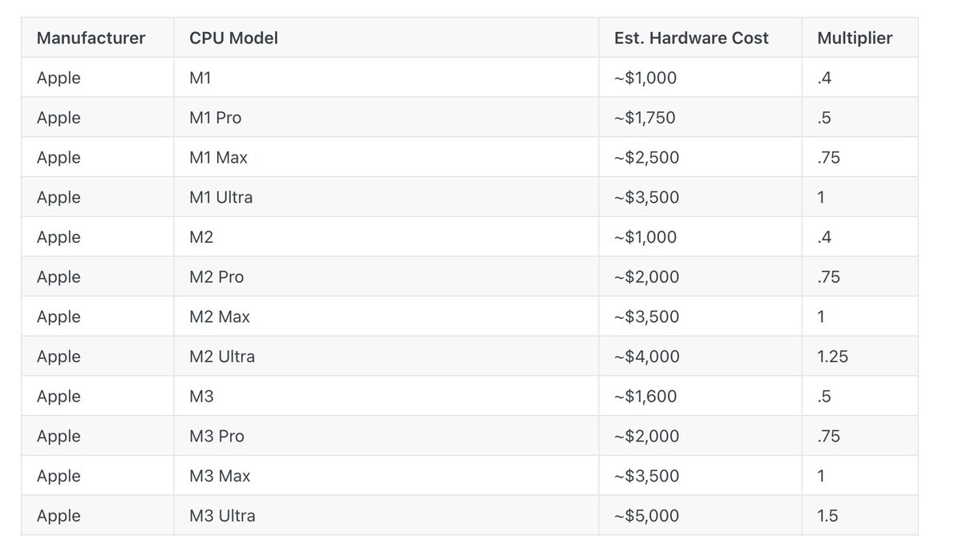The width and height of the screenshot is (962, 536).
Task: Select the M1 Max model cell
Action: 218,158
